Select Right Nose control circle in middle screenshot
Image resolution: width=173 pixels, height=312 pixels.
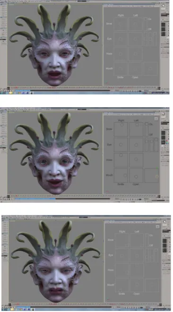121,155
